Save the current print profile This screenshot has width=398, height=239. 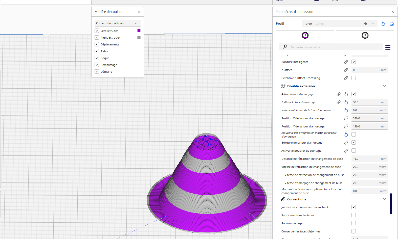pos(391,24)
